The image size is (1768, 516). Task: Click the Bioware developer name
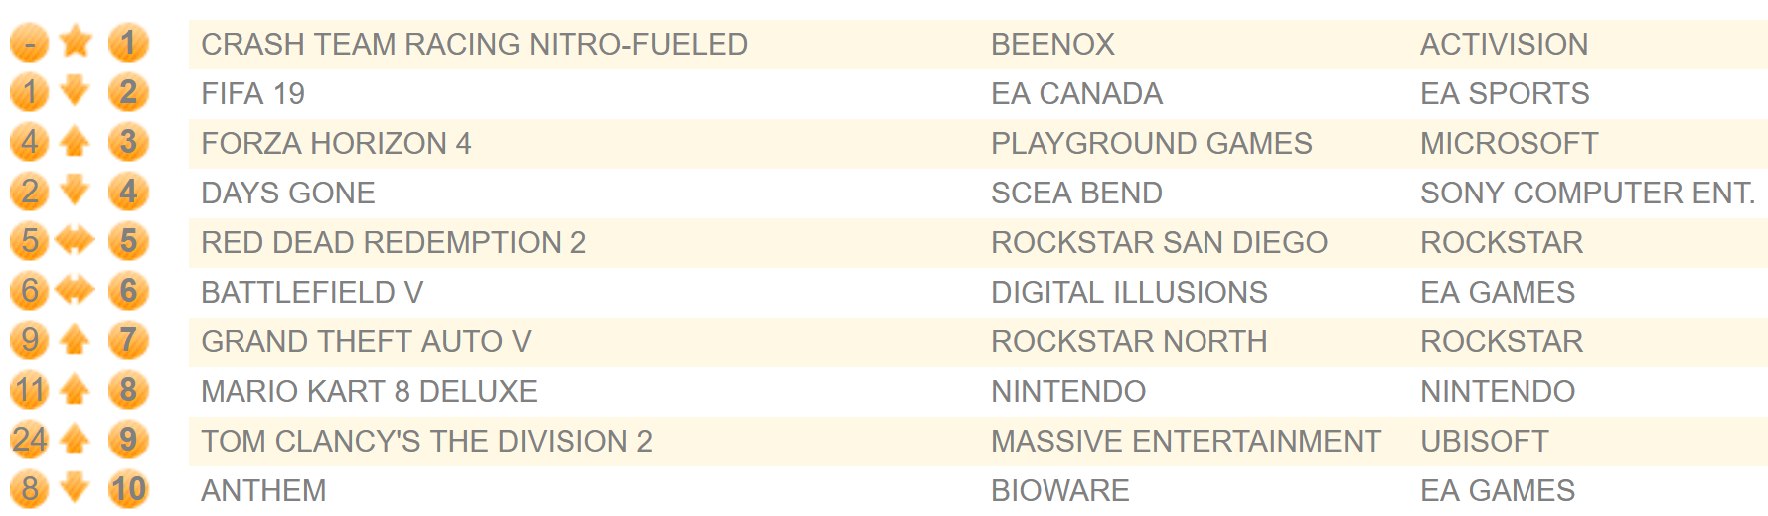1059,491
